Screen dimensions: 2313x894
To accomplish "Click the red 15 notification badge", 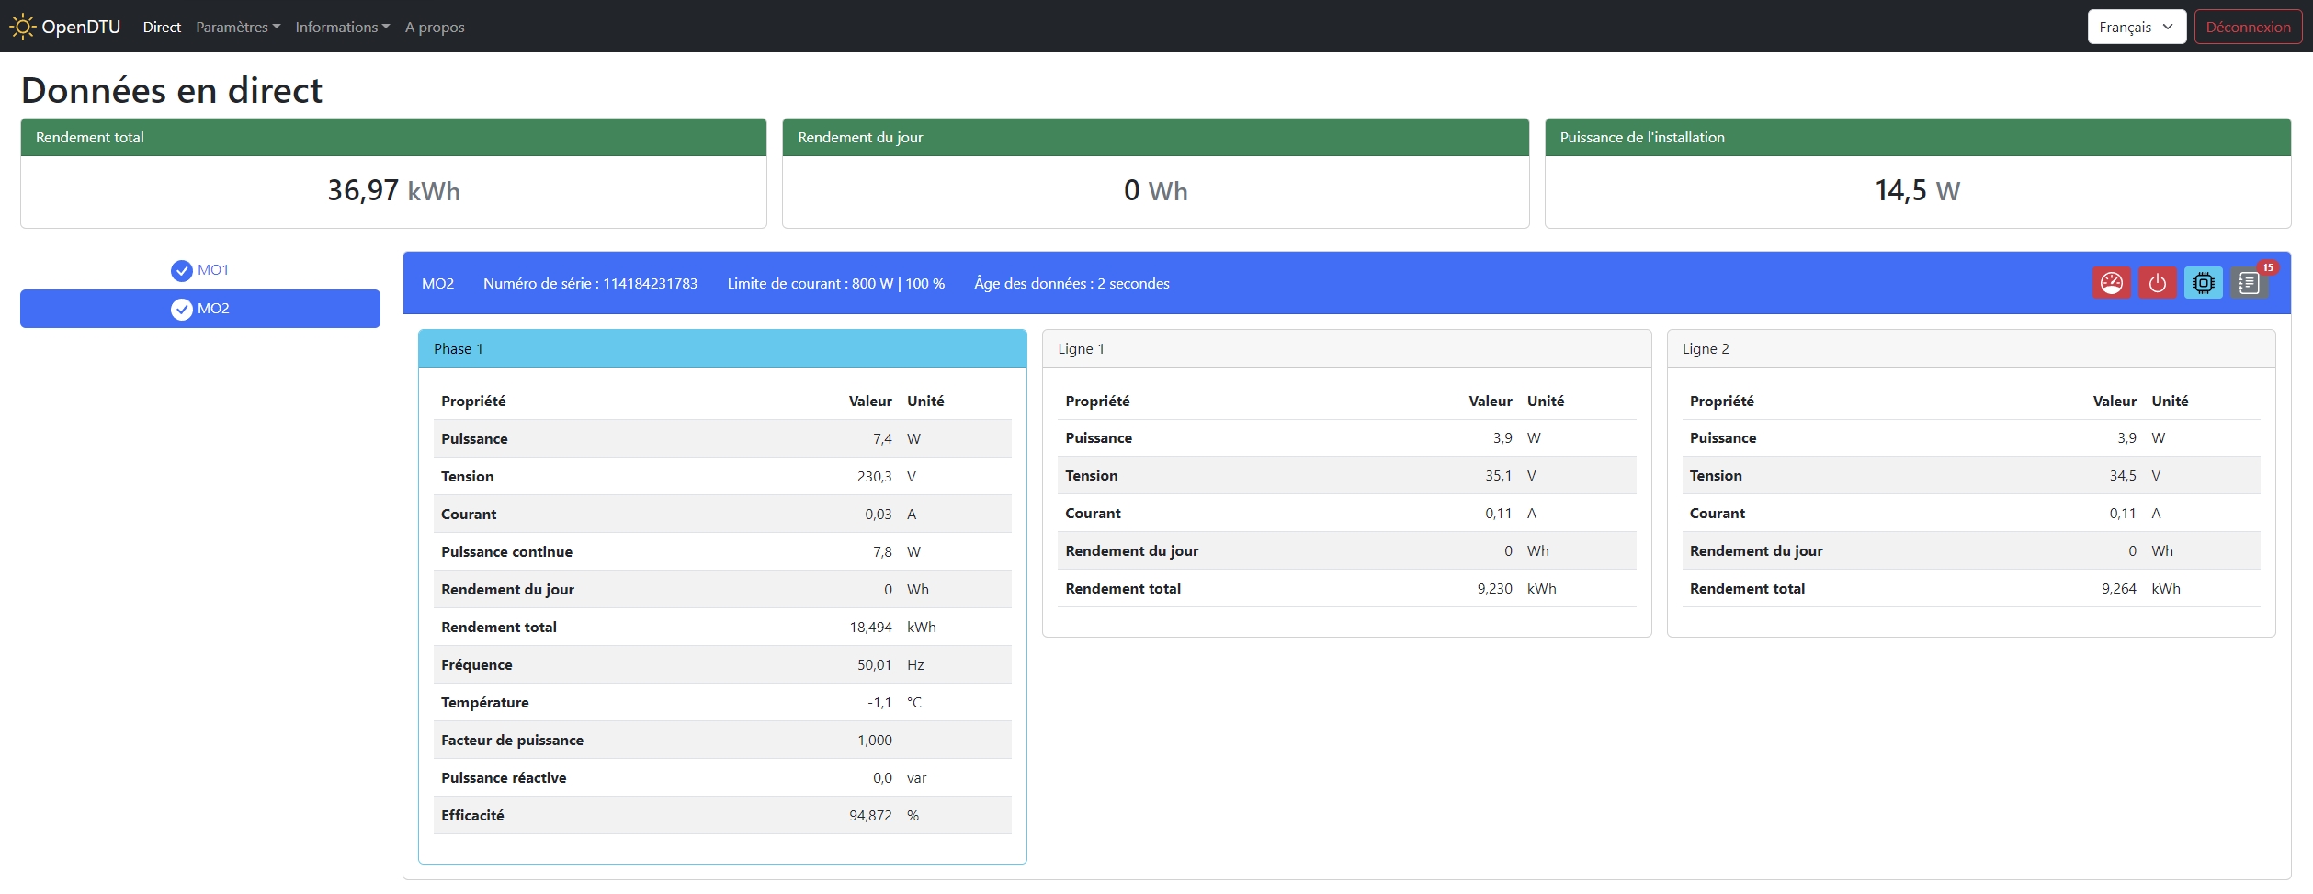I will (2268, 267).
